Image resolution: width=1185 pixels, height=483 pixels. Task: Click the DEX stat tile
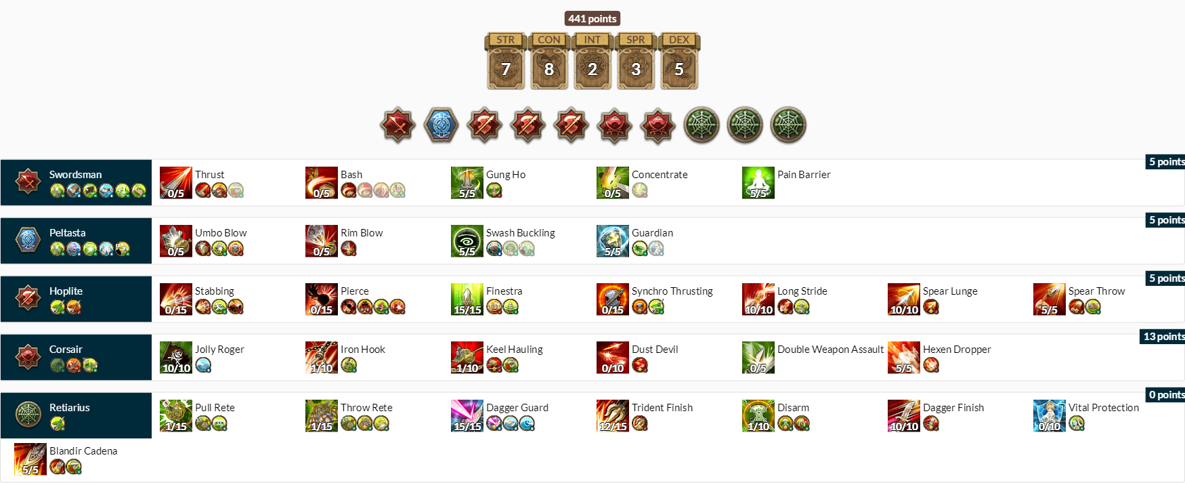point(679,62)
